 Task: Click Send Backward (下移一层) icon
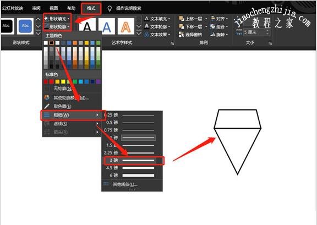(182, 26)
